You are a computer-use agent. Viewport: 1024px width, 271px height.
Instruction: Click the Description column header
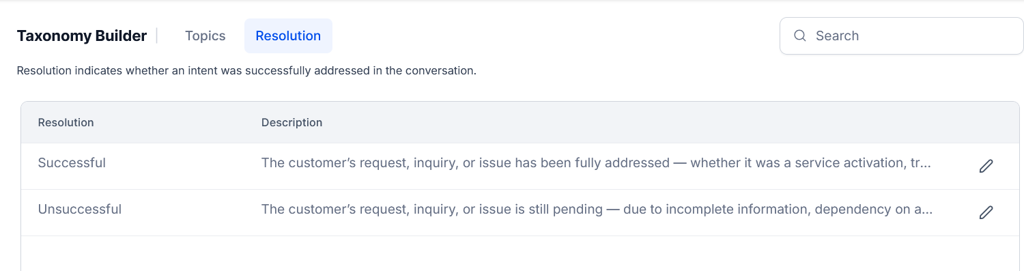pyautogui.click(x=291, y=122)
